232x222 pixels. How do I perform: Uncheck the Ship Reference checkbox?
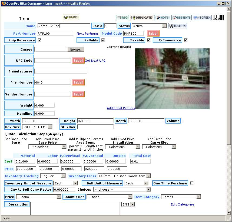39,40
